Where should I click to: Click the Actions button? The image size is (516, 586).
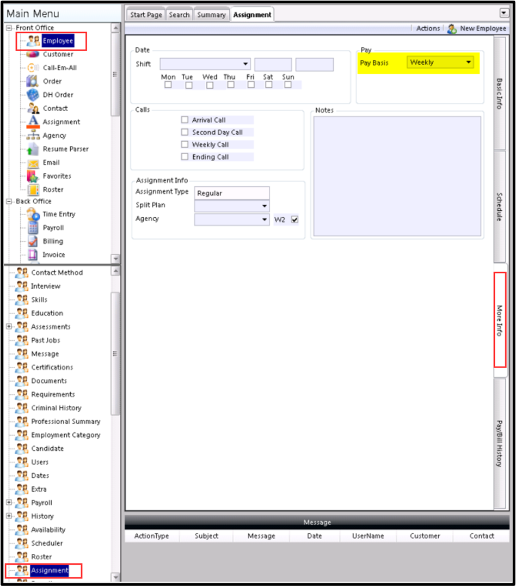(428, 28)
